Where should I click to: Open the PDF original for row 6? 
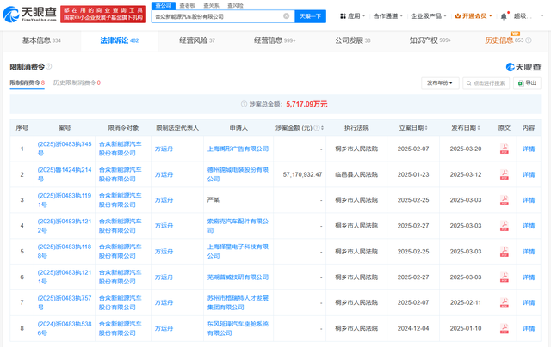tap(505, 277)
